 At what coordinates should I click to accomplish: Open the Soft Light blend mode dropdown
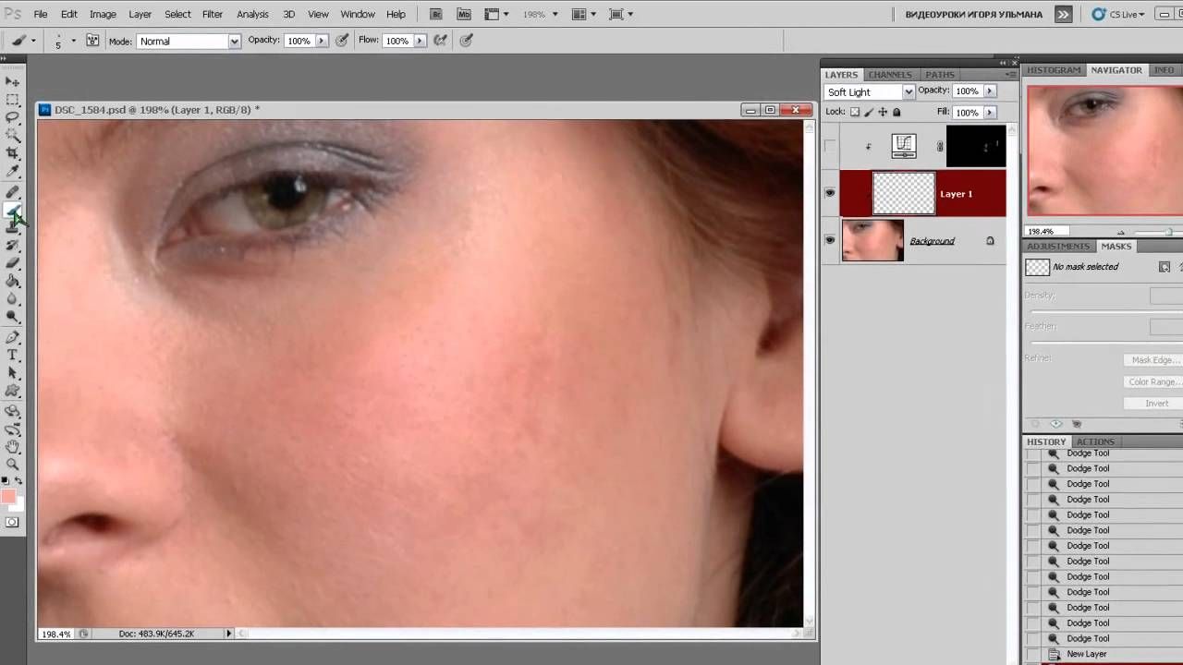[x=869, y=91]
